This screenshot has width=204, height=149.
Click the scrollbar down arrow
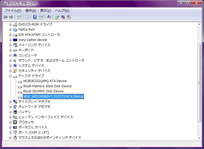click(x=199, y=138)
